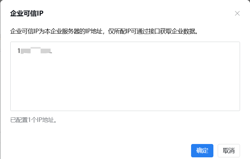Click the IP count hint below the text box
This screenshot has width=250, height=159.
tap(34, 120)
